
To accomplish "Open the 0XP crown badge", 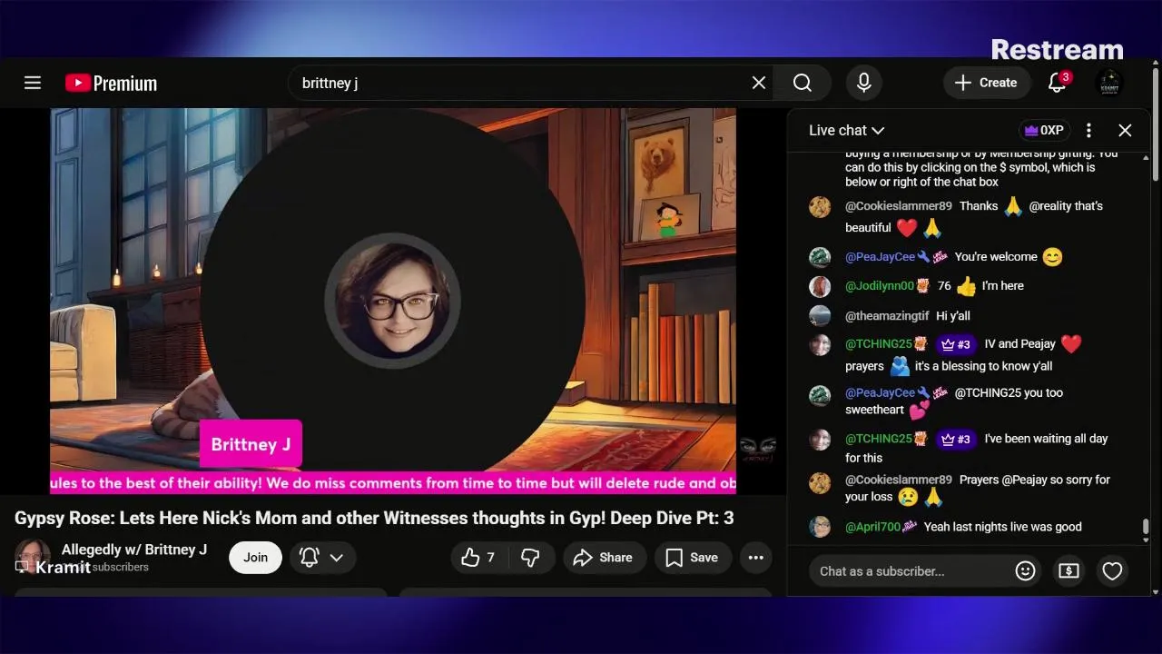I will tap(1044, 130).
